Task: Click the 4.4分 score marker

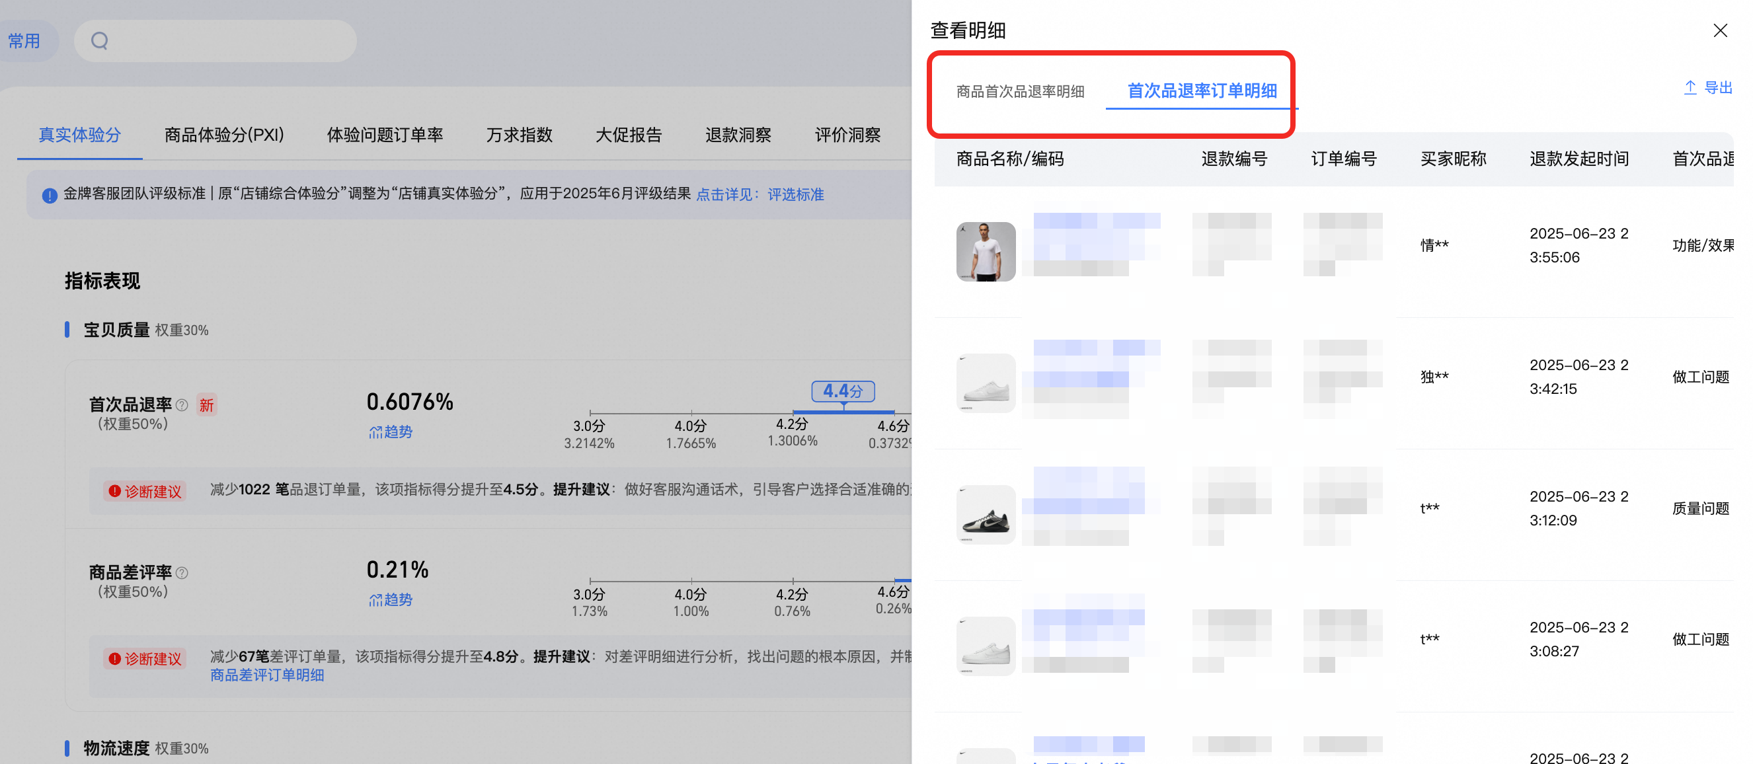Action: click(843, 391)
